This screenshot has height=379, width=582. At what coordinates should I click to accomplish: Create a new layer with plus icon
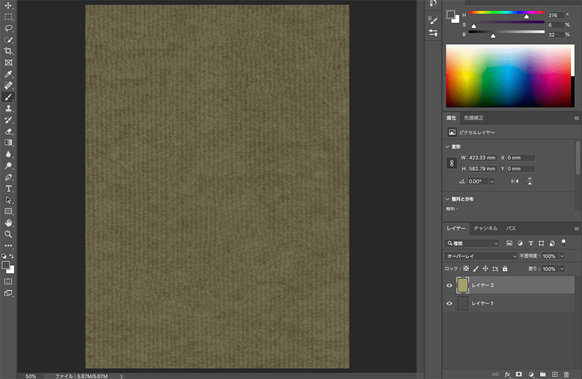click(x=554, y=374)
